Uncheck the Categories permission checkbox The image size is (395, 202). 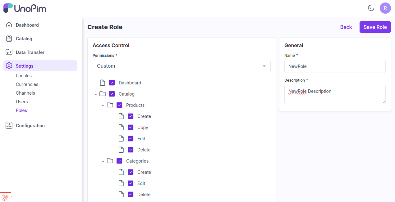[119, 161]
